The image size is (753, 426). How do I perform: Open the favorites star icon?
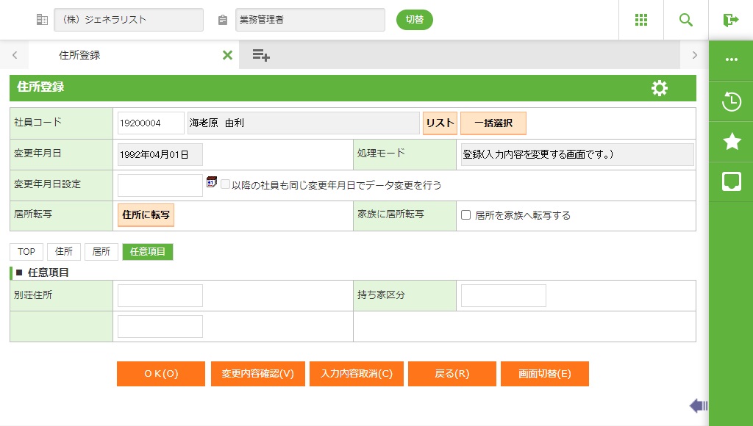[732, 141]
